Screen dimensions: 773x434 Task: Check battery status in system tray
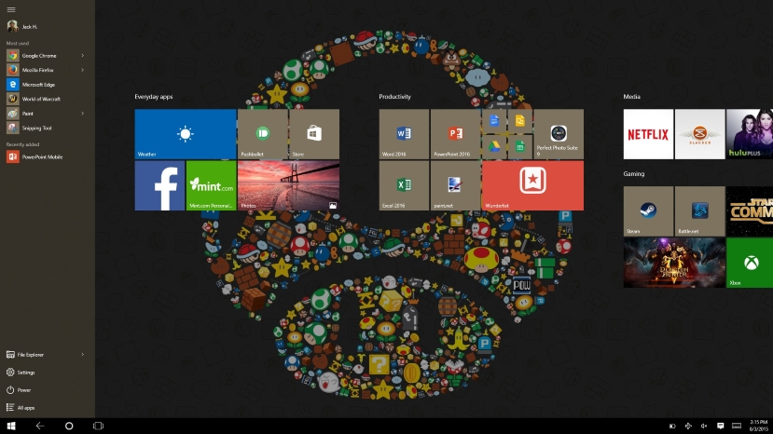pyautogui.click(x=672, y=427)
